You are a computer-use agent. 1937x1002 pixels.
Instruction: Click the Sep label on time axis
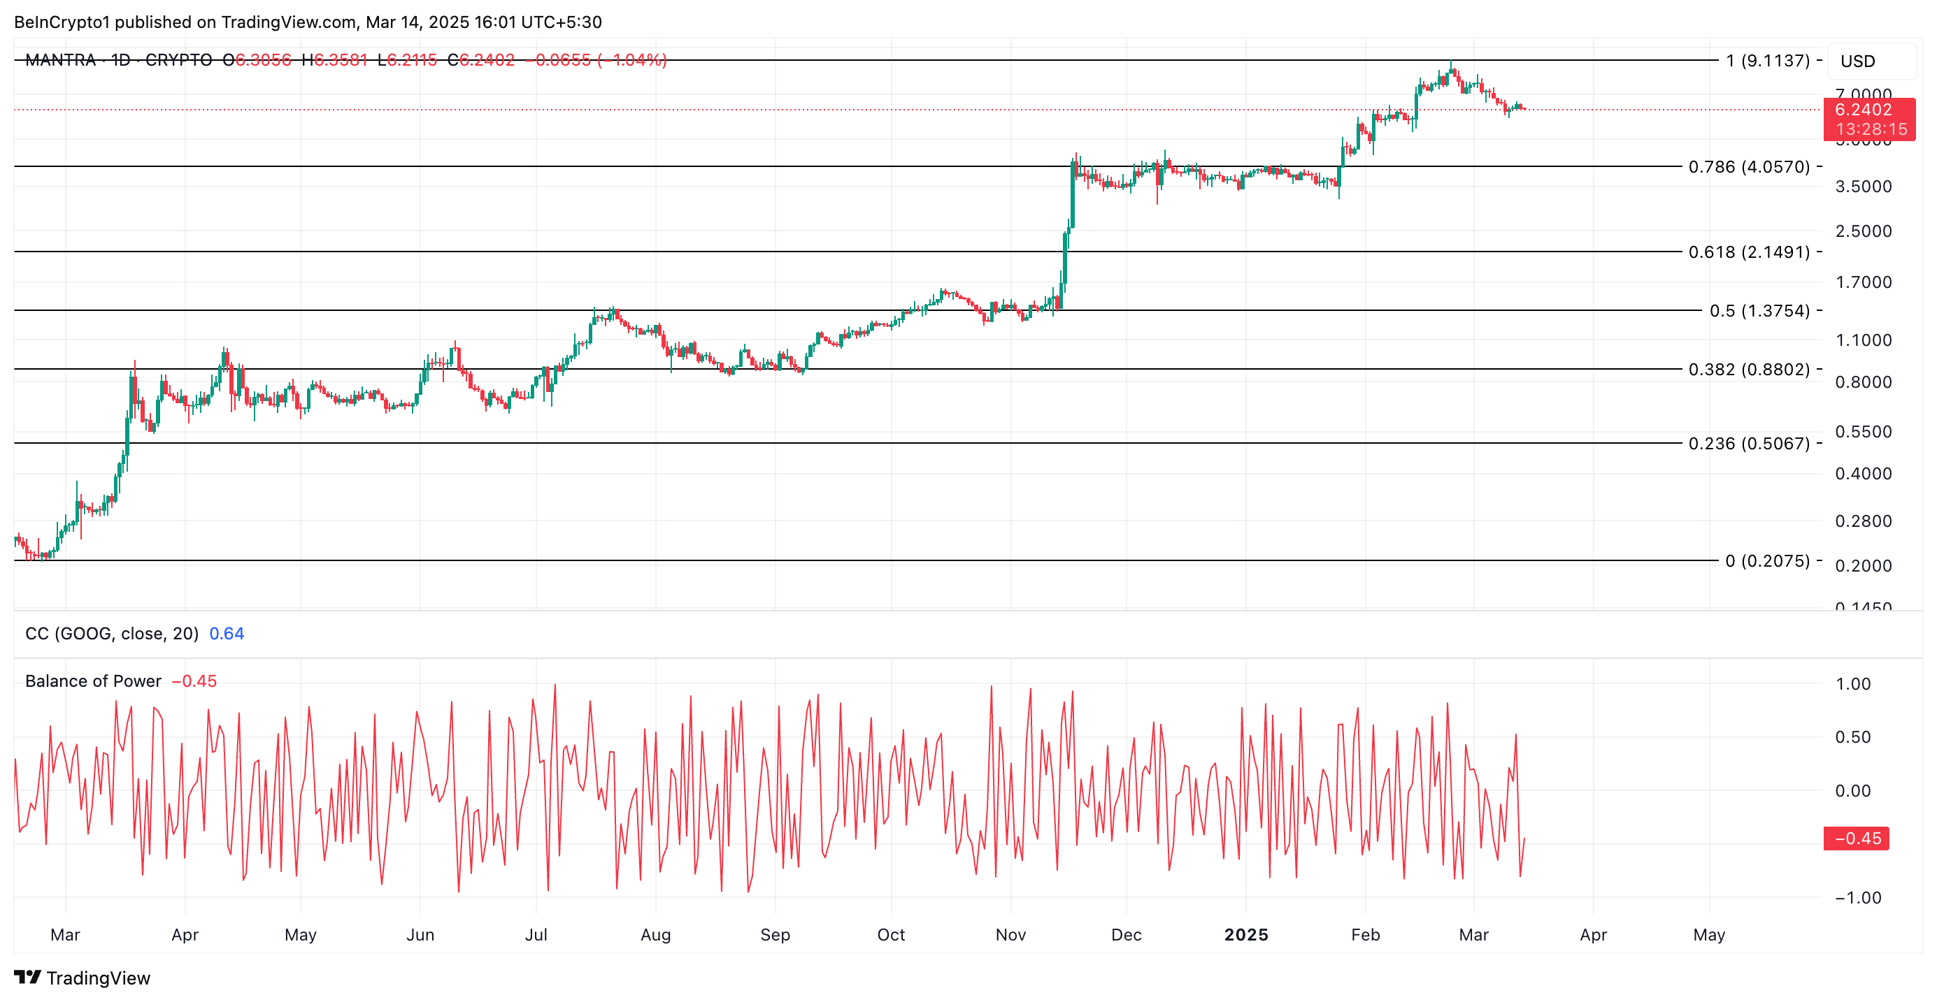[775, 934]
